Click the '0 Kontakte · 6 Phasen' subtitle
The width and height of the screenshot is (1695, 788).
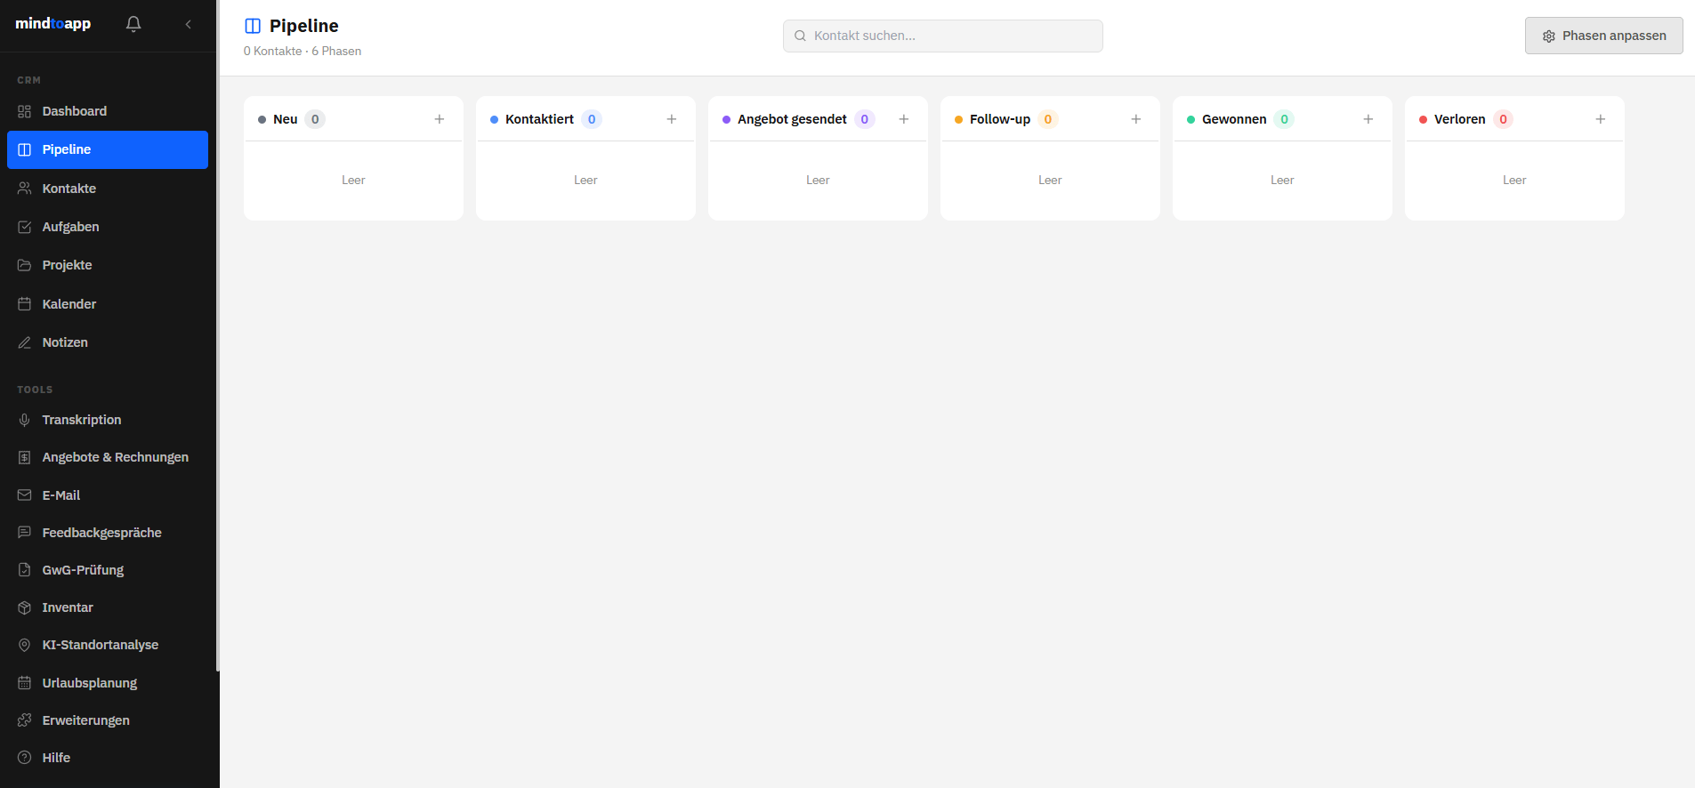pyautogui.click(x=303, y=51)
